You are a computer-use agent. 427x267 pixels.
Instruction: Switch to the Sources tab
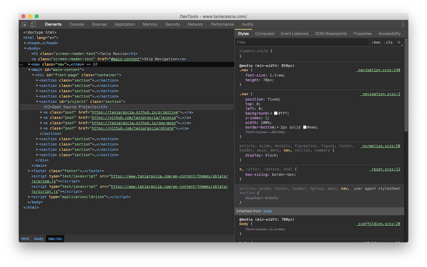[99, 24]
